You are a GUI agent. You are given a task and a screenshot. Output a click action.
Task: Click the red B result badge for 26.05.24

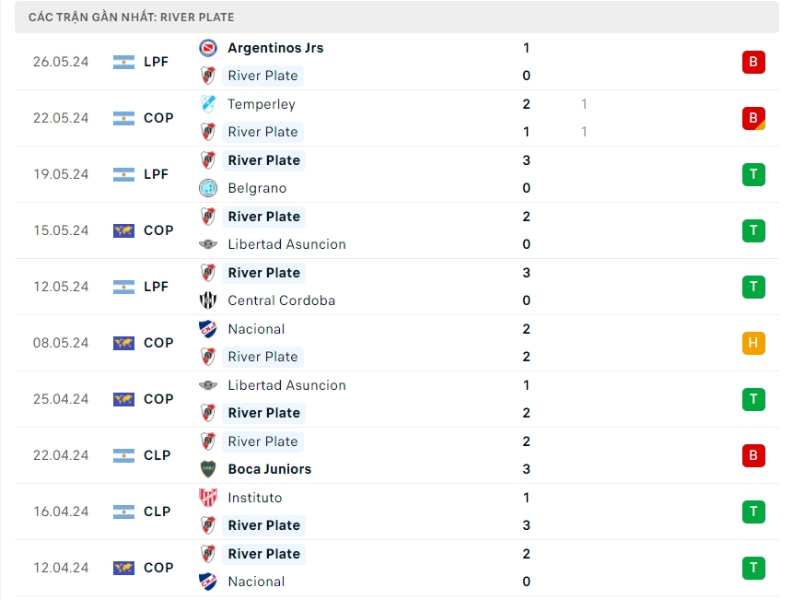tap(753, 62)
